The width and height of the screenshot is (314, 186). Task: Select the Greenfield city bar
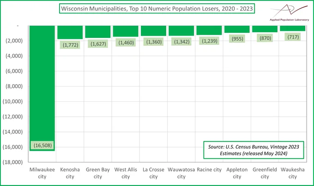[x=265, y=29]
